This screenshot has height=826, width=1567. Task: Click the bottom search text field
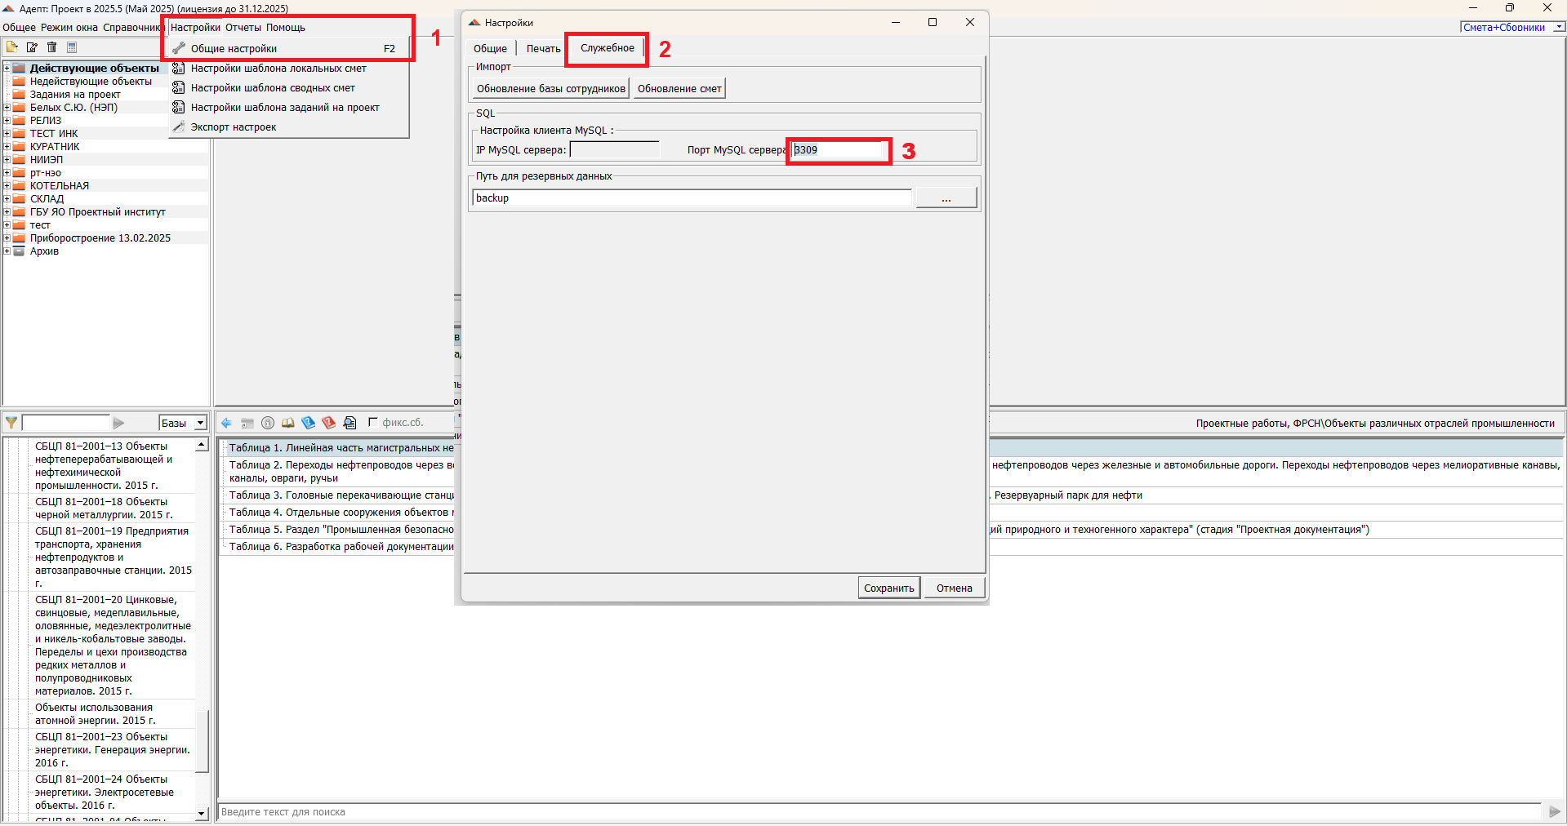click(x=880, y=812)
